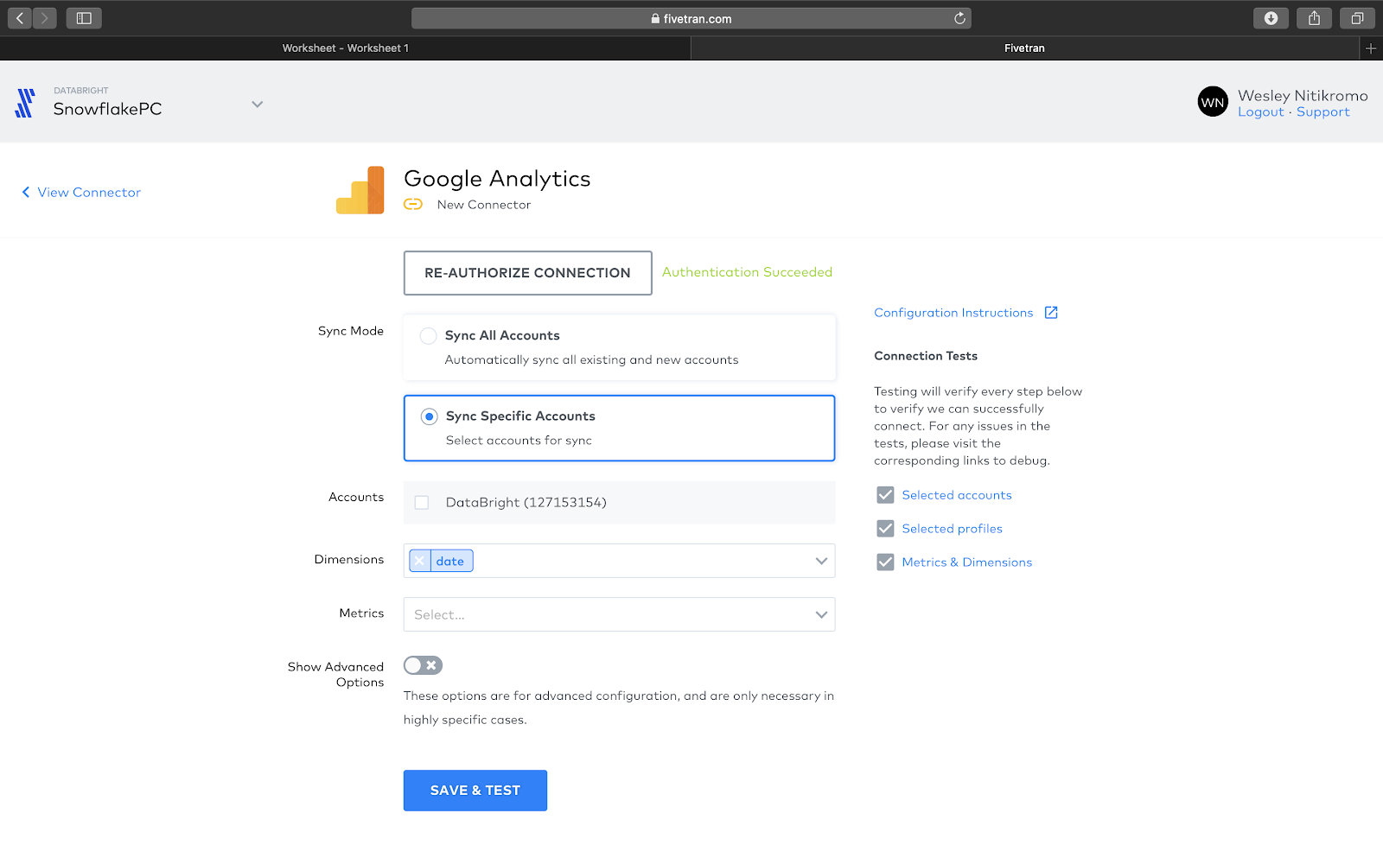Go back via View Connector link
1383x864 pixels.
point(81,193)
